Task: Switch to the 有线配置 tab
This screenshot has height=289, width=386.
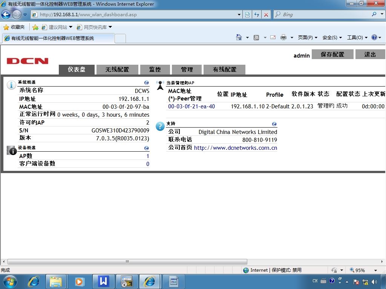Action: click(224, 70)
